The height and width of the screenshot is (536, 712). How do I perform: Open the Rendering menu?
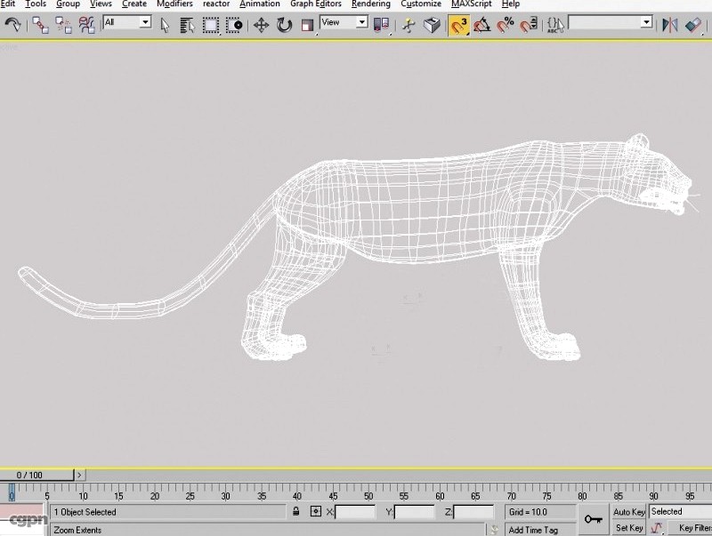[371, 4]
